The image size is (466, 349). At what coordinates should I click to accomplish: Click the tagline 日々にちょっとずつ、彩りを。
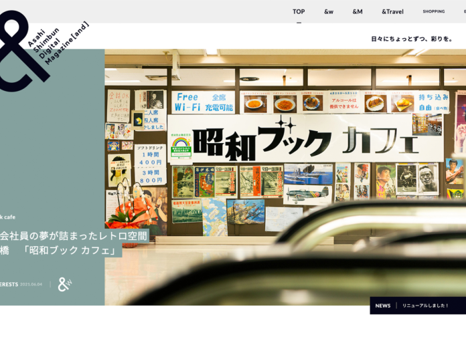coord(412,39)
